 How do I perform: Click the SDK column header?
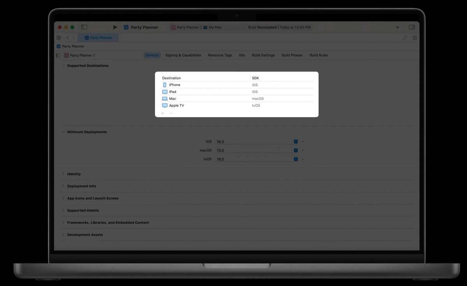click(x=255, y=78)
